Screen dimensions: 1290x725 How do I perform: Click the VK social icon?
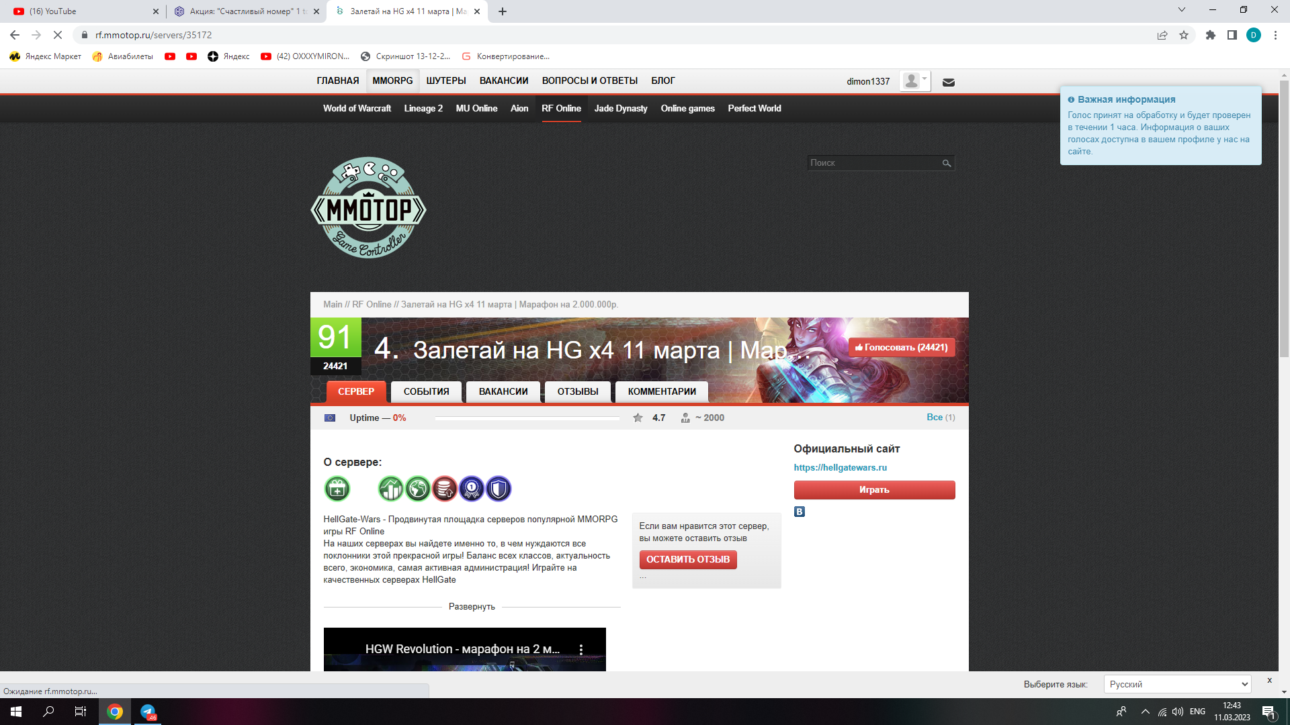coord(800,512)
